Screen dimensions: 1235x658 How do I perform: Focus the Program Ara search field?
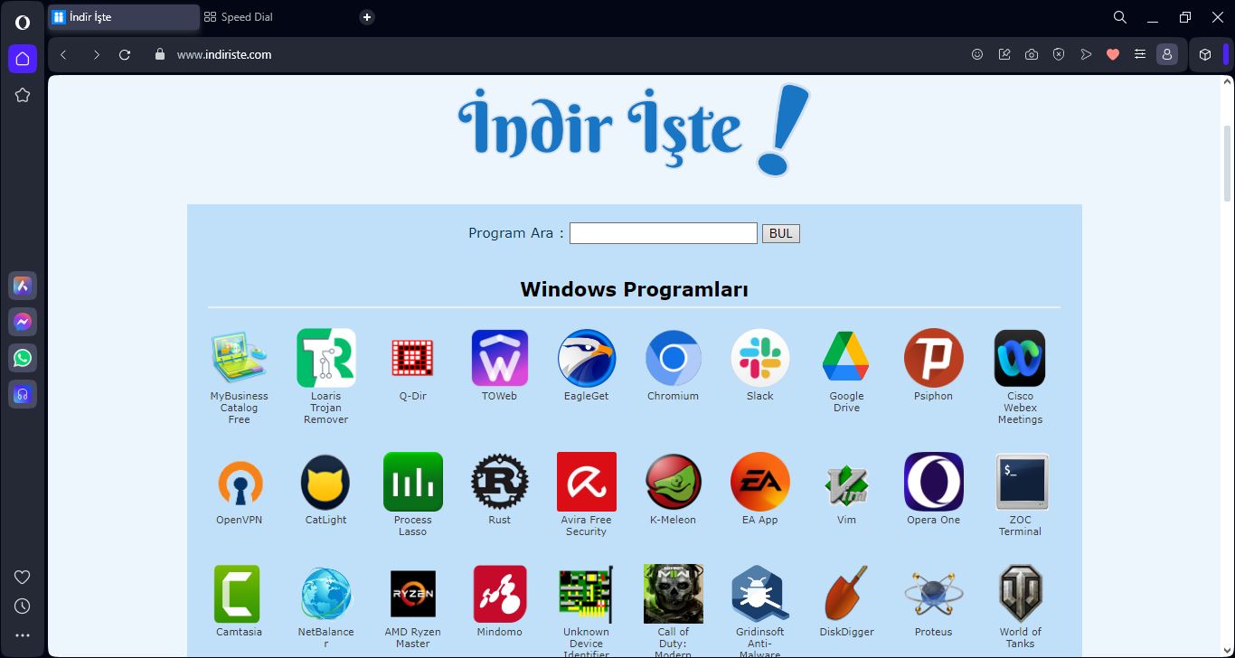click(x=663, y=233)
